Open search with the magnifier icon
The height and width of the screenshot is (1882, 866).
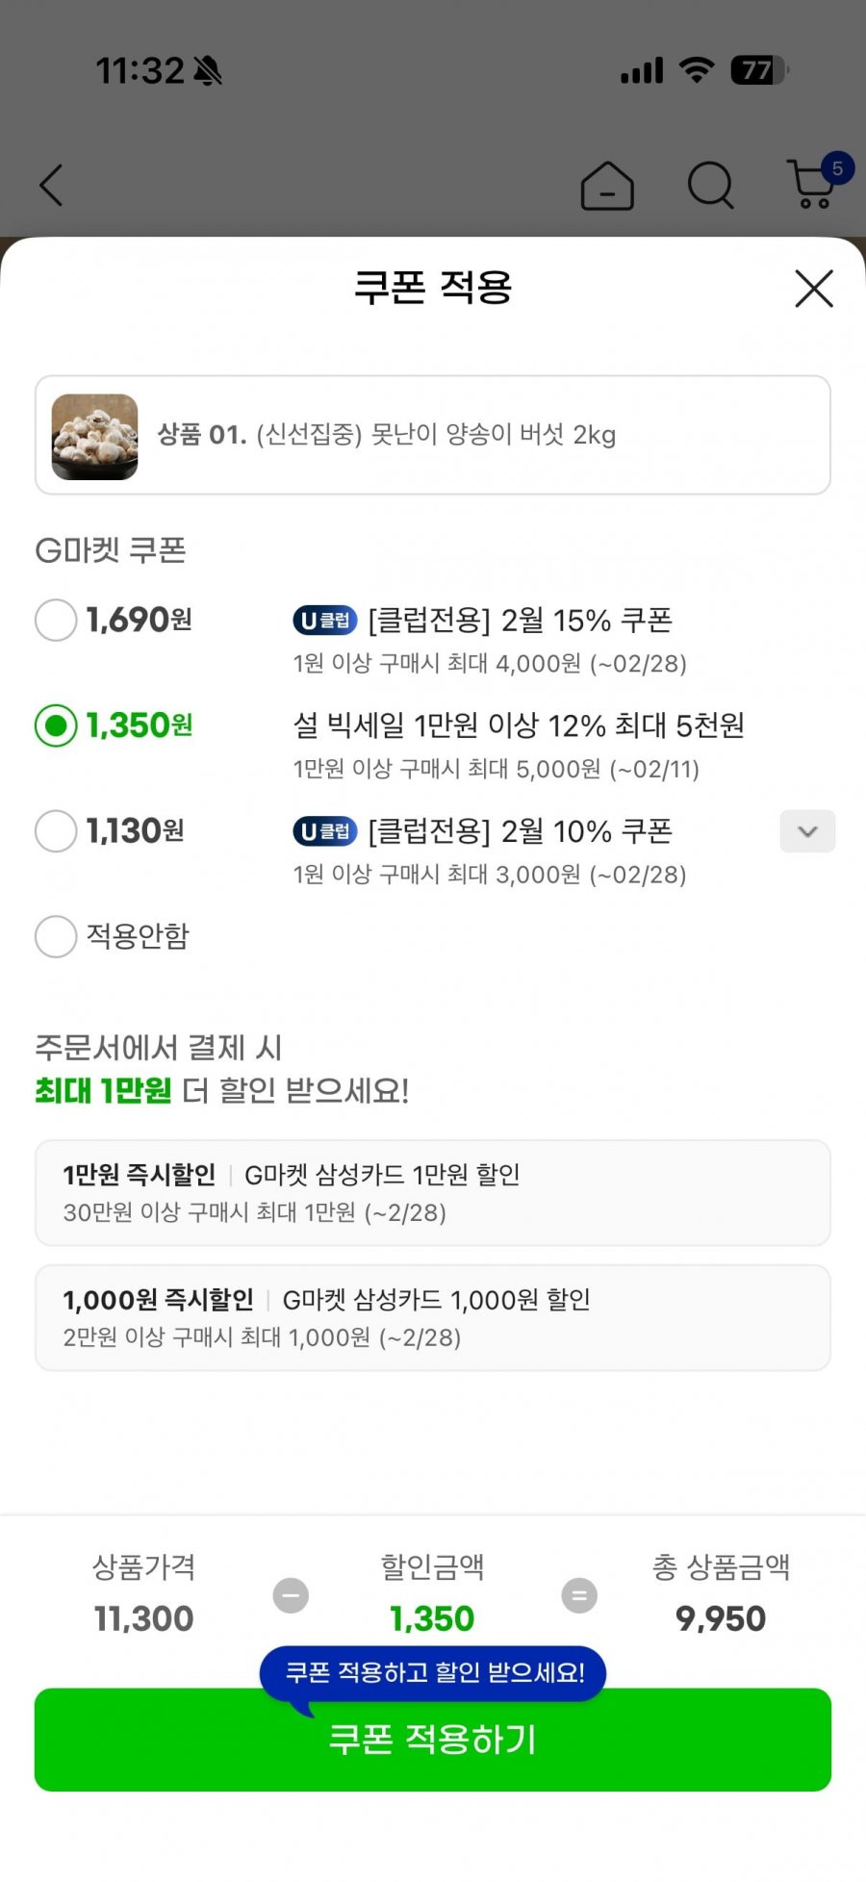coord(711,185)
